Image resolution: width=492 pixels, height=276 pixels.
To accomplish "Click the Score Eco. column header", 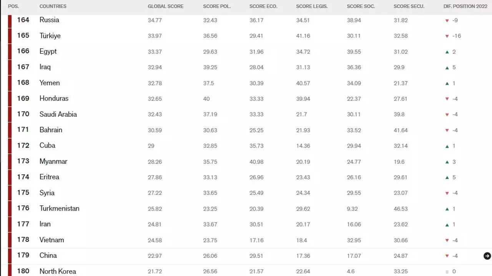I will coord(263,7).
